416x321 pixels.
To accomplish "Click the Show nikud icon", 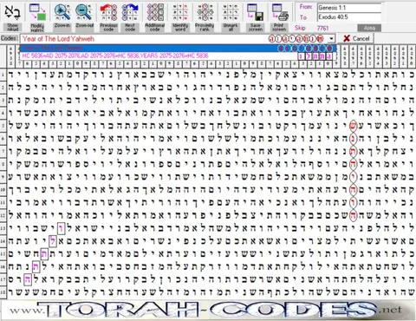I will click(12, 12).
